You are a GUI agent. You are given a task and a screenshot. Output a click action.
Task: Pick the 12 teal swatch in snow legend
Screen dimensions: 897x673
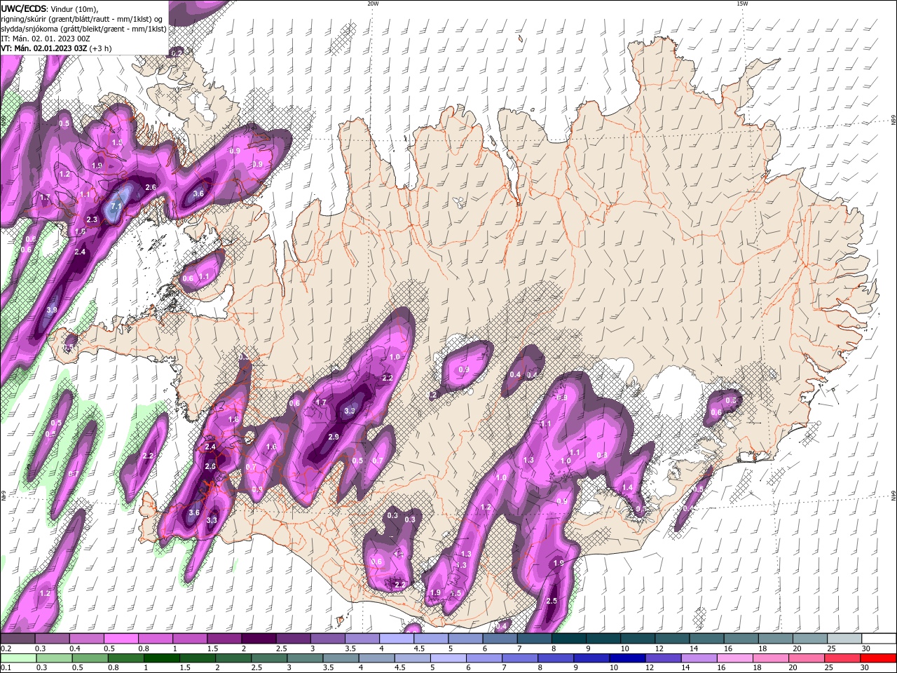(x=673, y=639)
